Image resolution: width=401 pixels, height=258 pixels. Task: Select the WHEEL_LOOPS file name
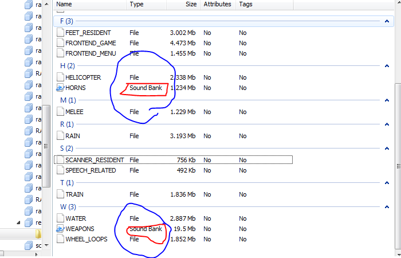[x=87, y=239]
